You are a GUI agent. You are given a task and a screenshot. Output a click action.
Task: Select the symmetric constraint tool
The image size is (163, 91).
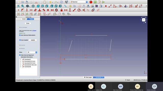click(x=52, y=10)
